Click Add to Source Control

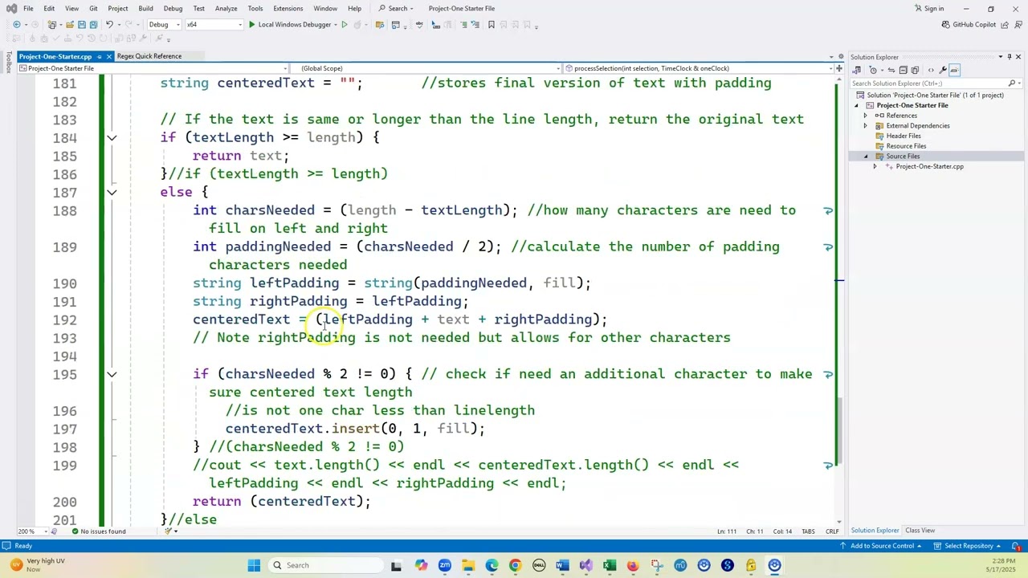[881, 546]
